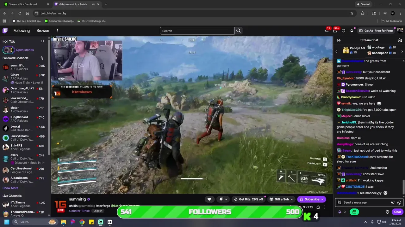Open KingRichard channel in sidebar
The image size is (405, 227).
[x=25, y=119]
